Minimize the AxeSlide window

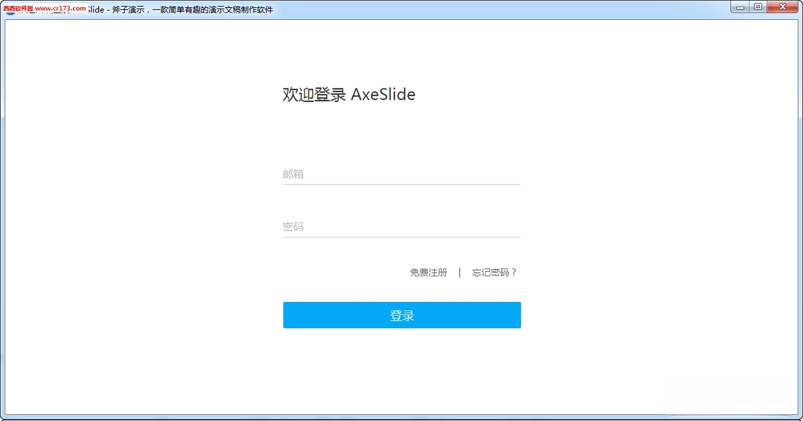pos(740,7)
